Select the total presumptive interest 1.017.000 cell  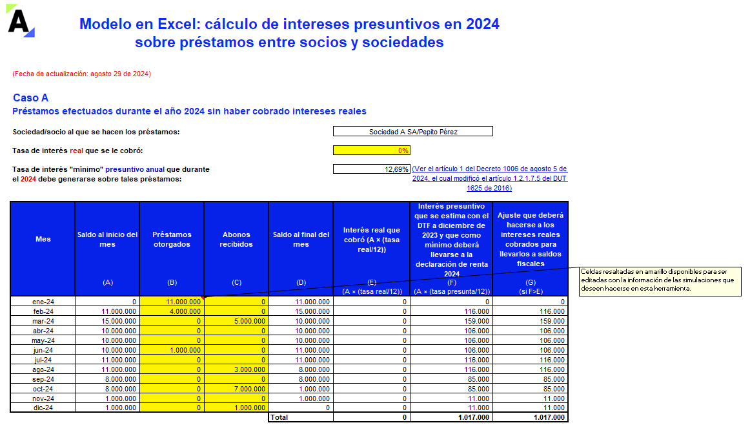click(452, 417)
